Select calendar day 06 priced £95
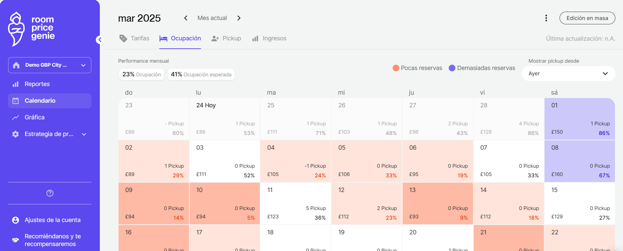 pos(438,161)
